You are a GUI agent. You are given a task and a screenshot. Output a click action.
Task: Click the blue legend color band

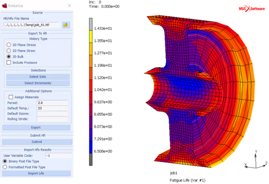point(91,147)
